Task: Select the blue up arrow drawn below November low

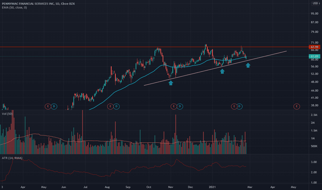Action: [x=171, y=83]
